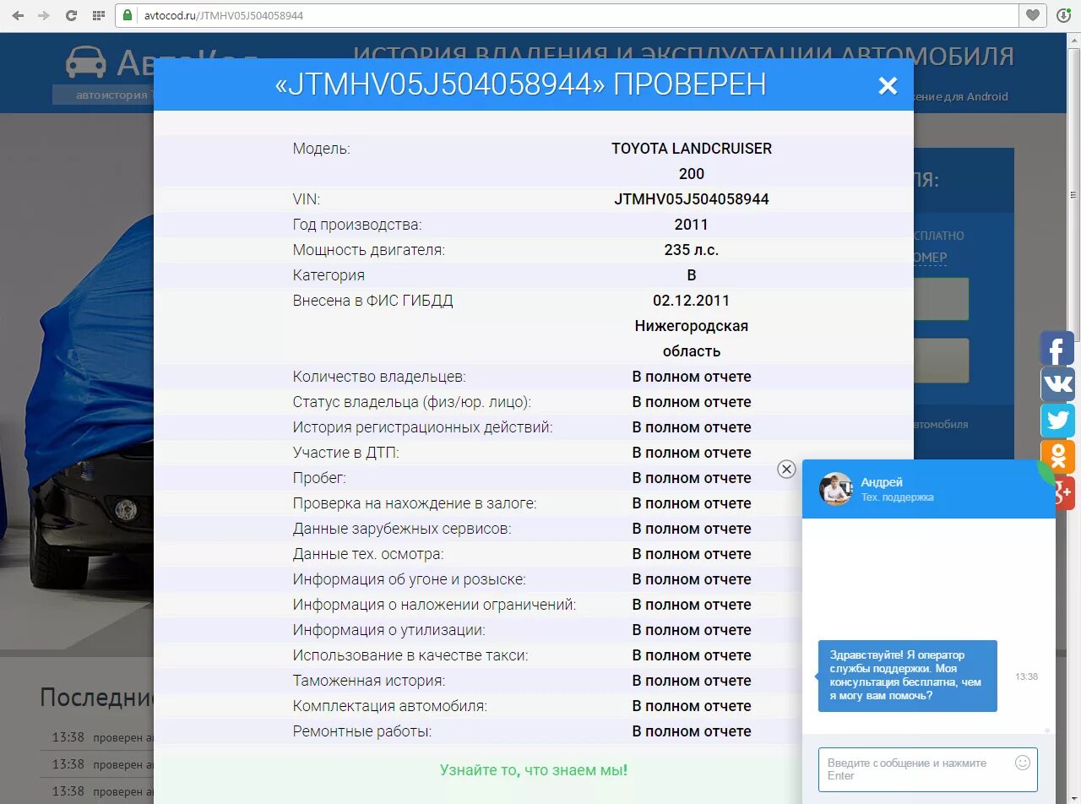Reload the page
The width and height of the screenshot is (1081, 804).
click(x=71, y=15)
